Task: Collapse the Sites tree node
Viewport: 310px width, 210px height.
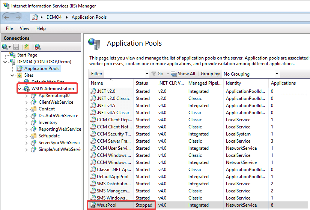Action: [x=12, y=75]
